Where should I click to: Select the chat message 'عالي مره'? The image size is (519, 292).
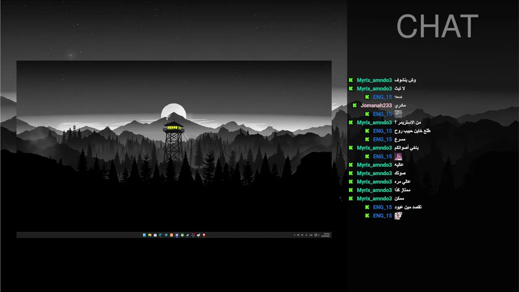[403, 182]
